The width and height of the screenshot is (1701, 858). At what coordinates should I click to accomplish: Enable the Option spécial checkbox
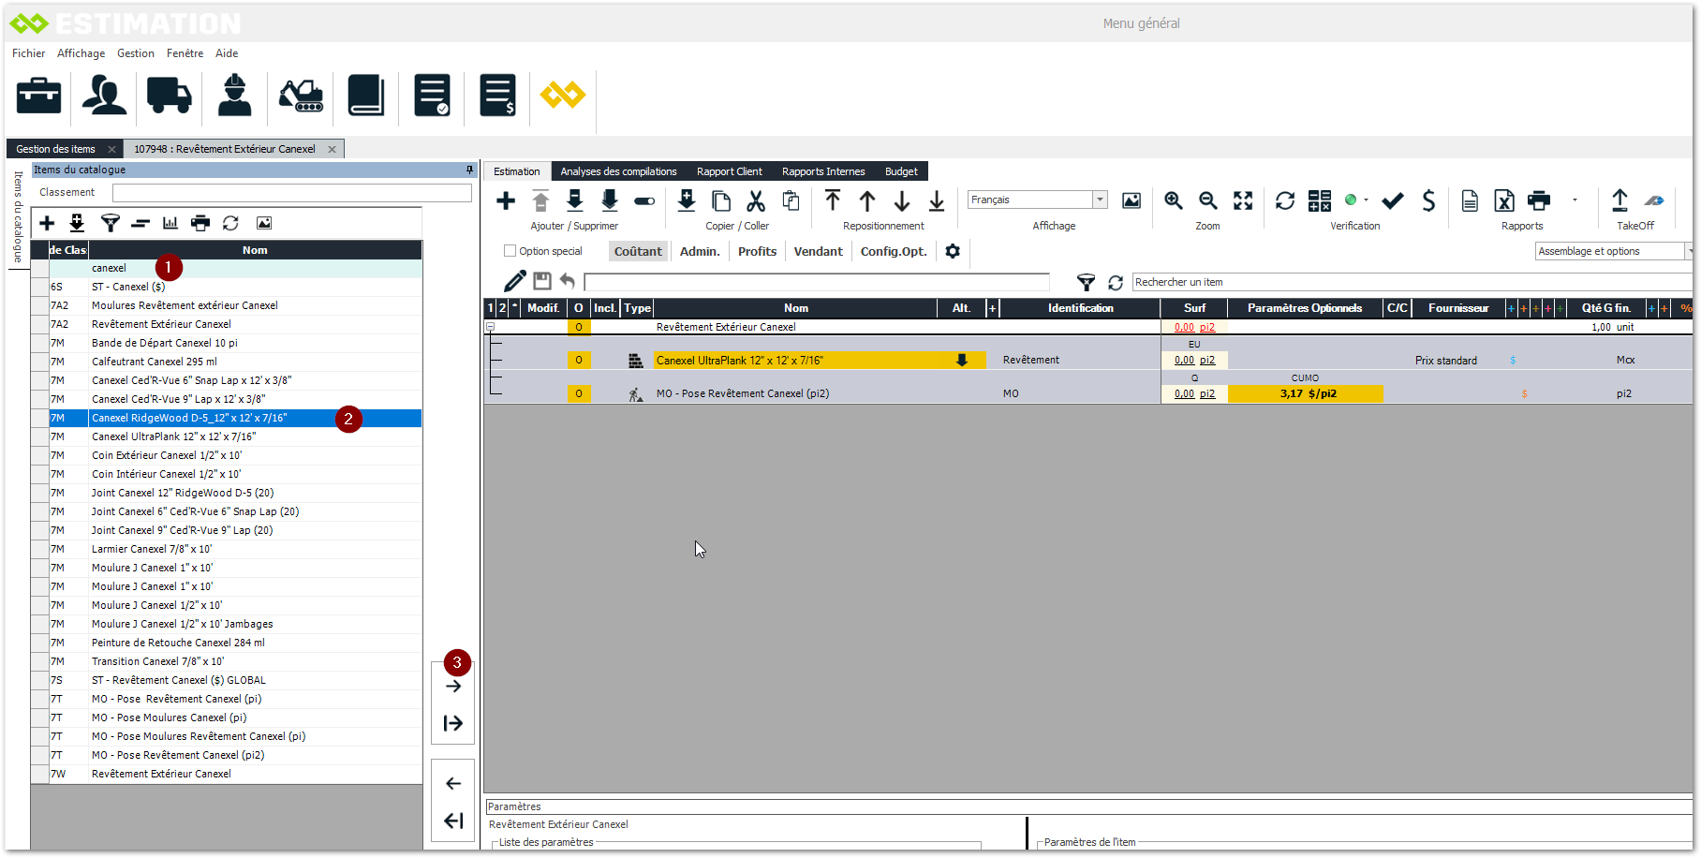pos(510,251)
